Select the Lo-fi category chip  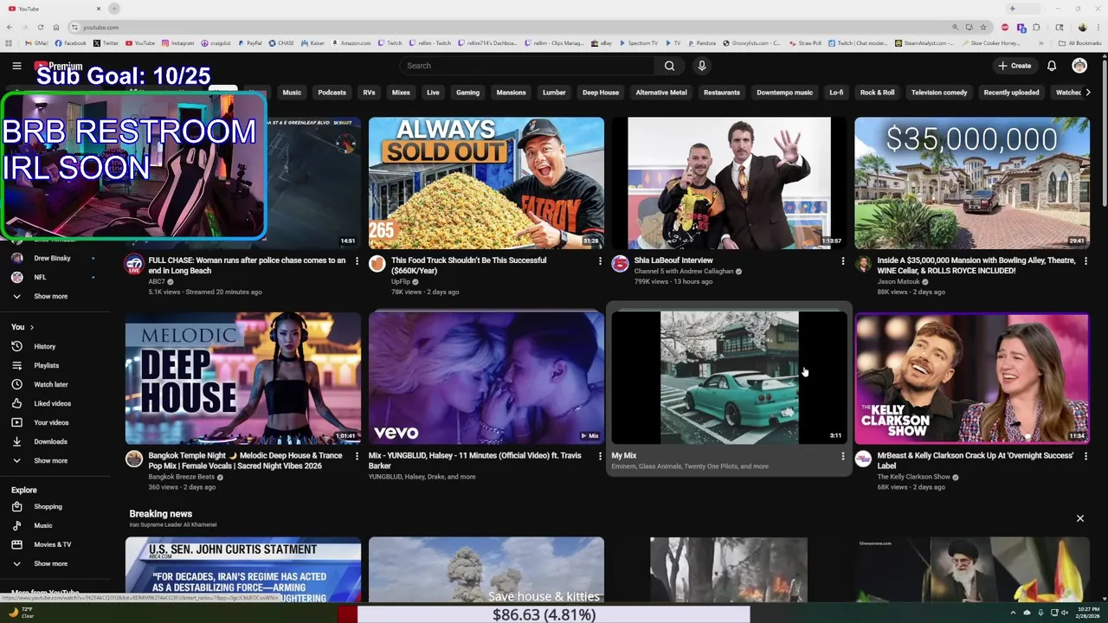[x=836, y=93]
